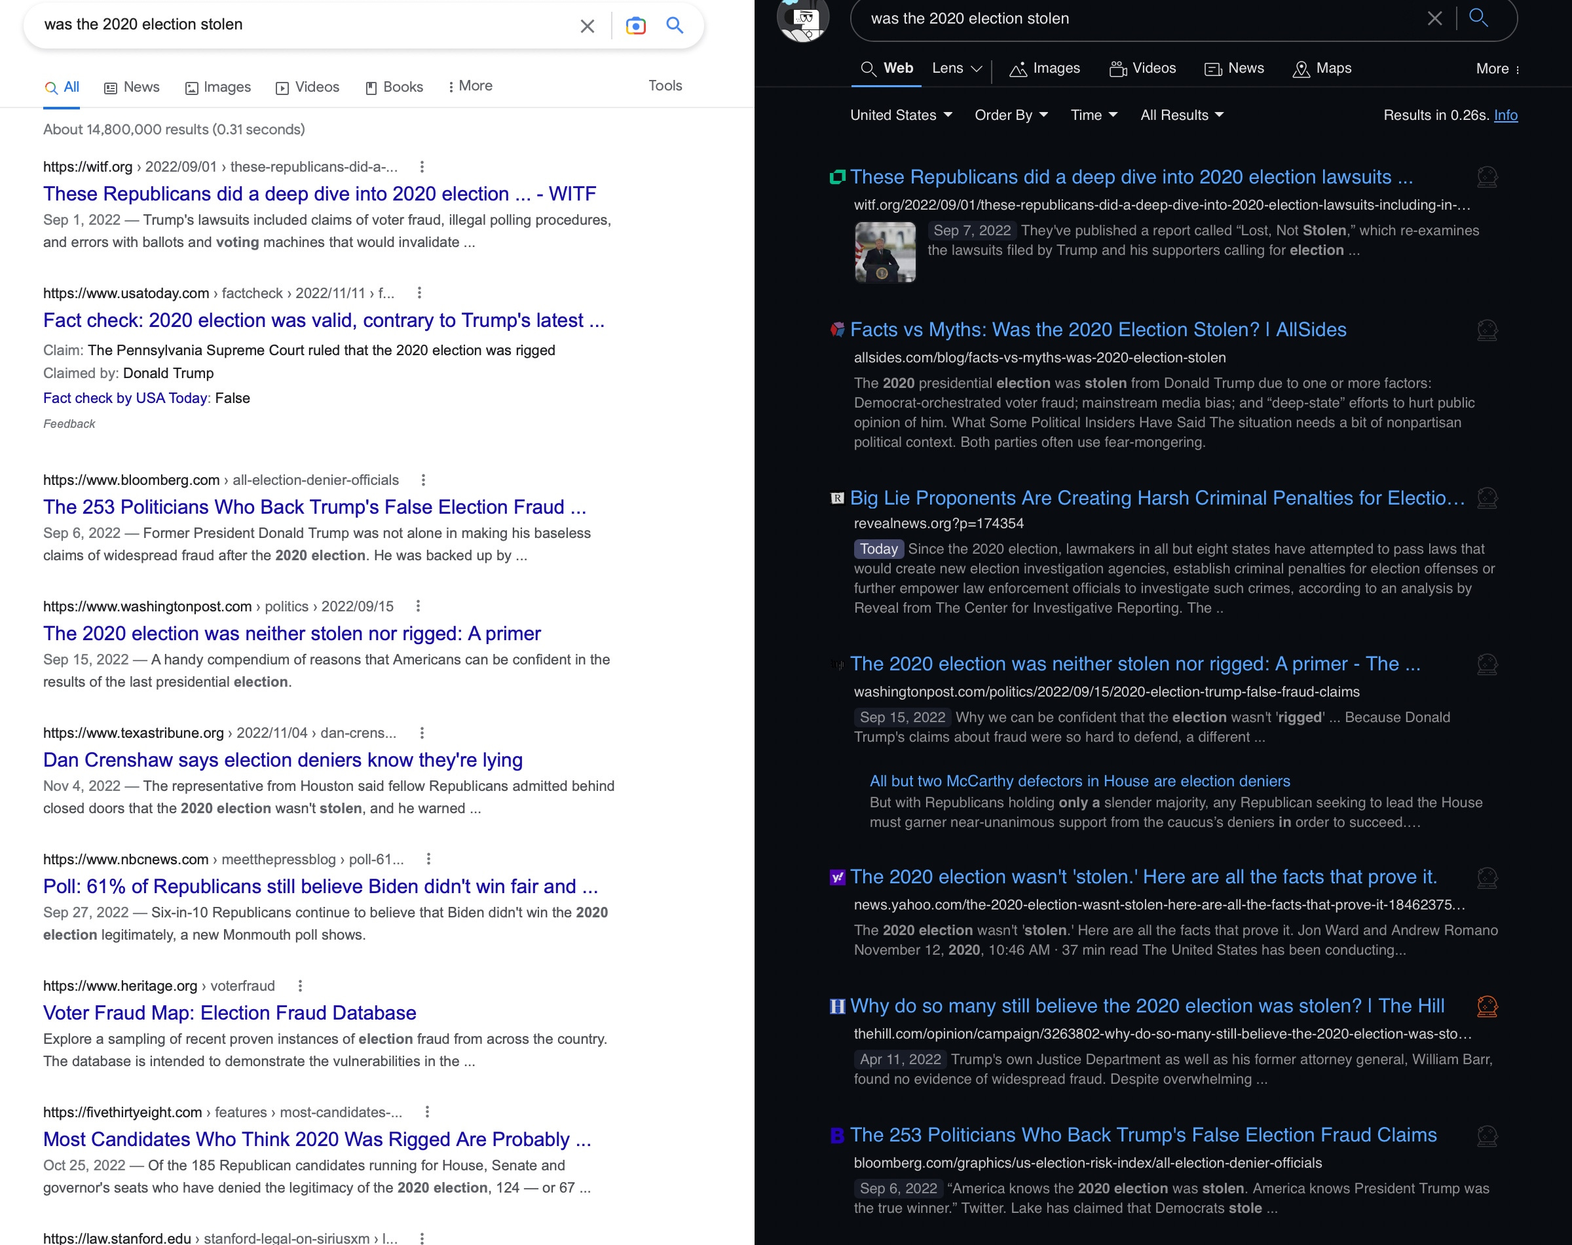
Task: Open Google search Tools
Action: [x=665, y=86]
